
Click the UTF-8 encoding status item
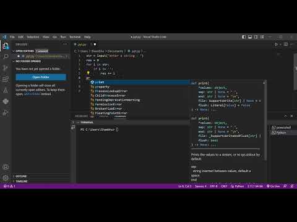[x=213, y=186]
